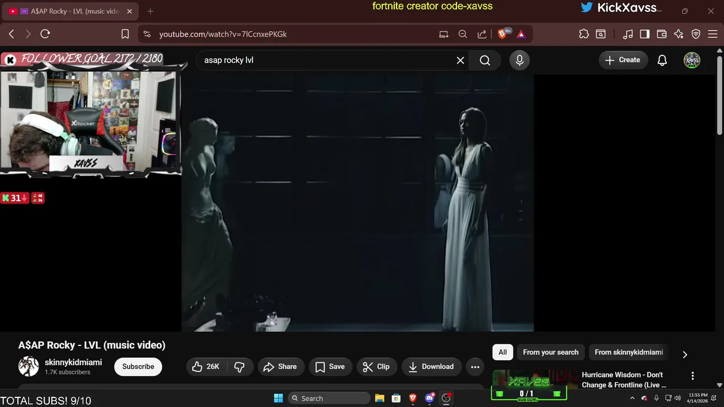Select the From your search chip
This screenshot has height=407, width=724.
[551, 352]
